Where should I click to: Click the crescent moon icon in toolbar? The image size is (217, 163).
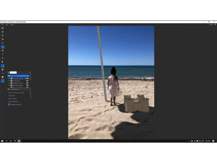point(3,61)
